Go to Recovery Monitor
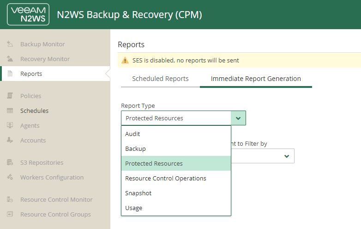Viewport: 361px width, 229px height. click(45, 59)
